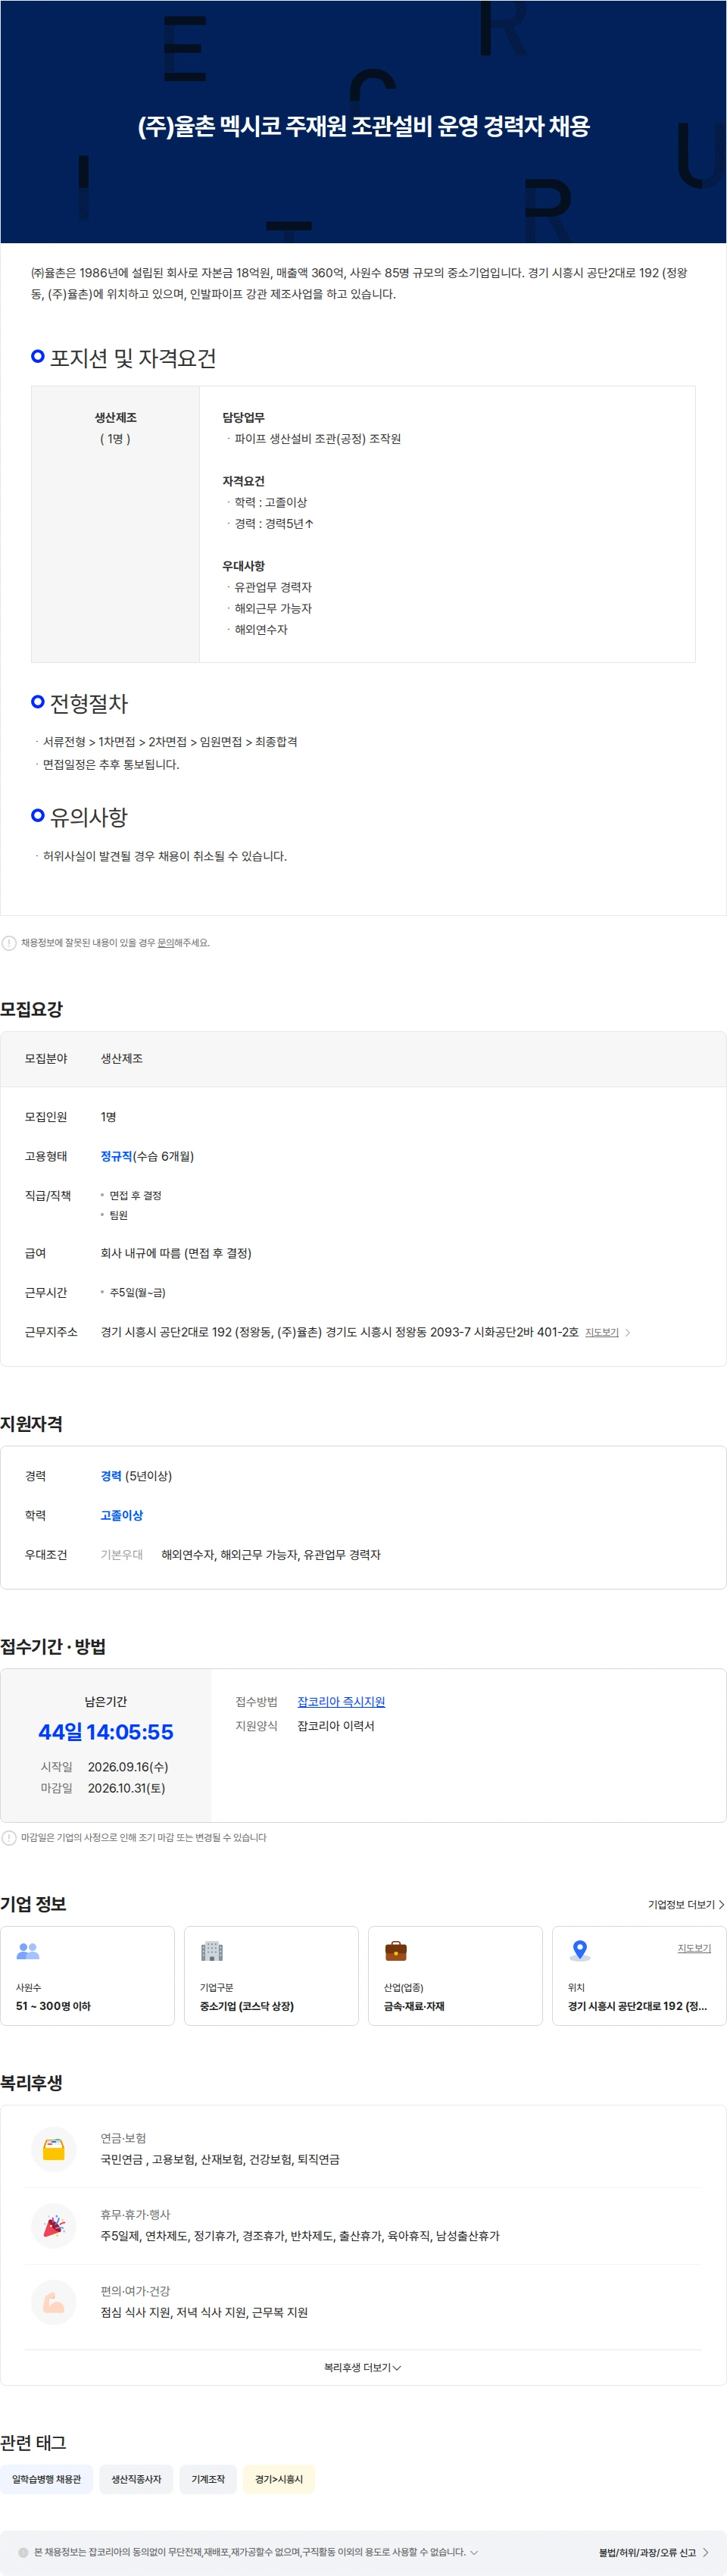Click the 잡코리아 이력서 application form text

click(336, 1725)
